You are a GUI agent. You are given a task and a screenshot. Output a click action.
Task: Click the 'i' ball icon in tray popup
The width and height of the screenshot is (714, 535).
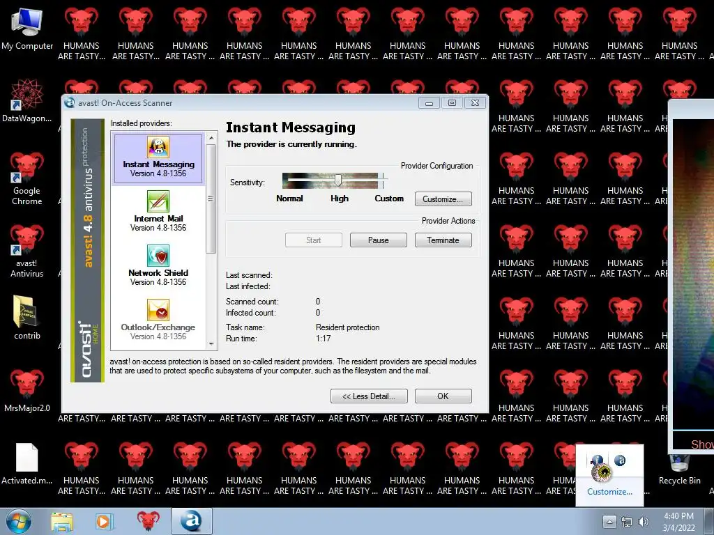(x=597, y=460)
